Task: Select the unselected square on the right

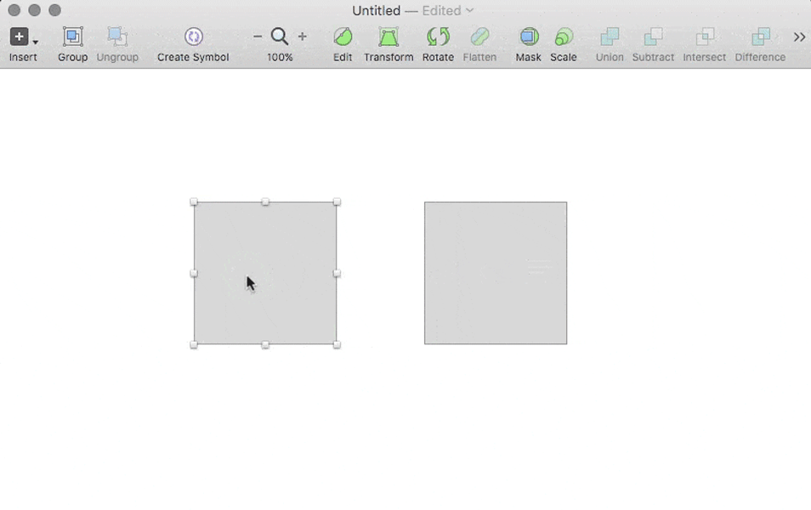Action: click(494, 272)
